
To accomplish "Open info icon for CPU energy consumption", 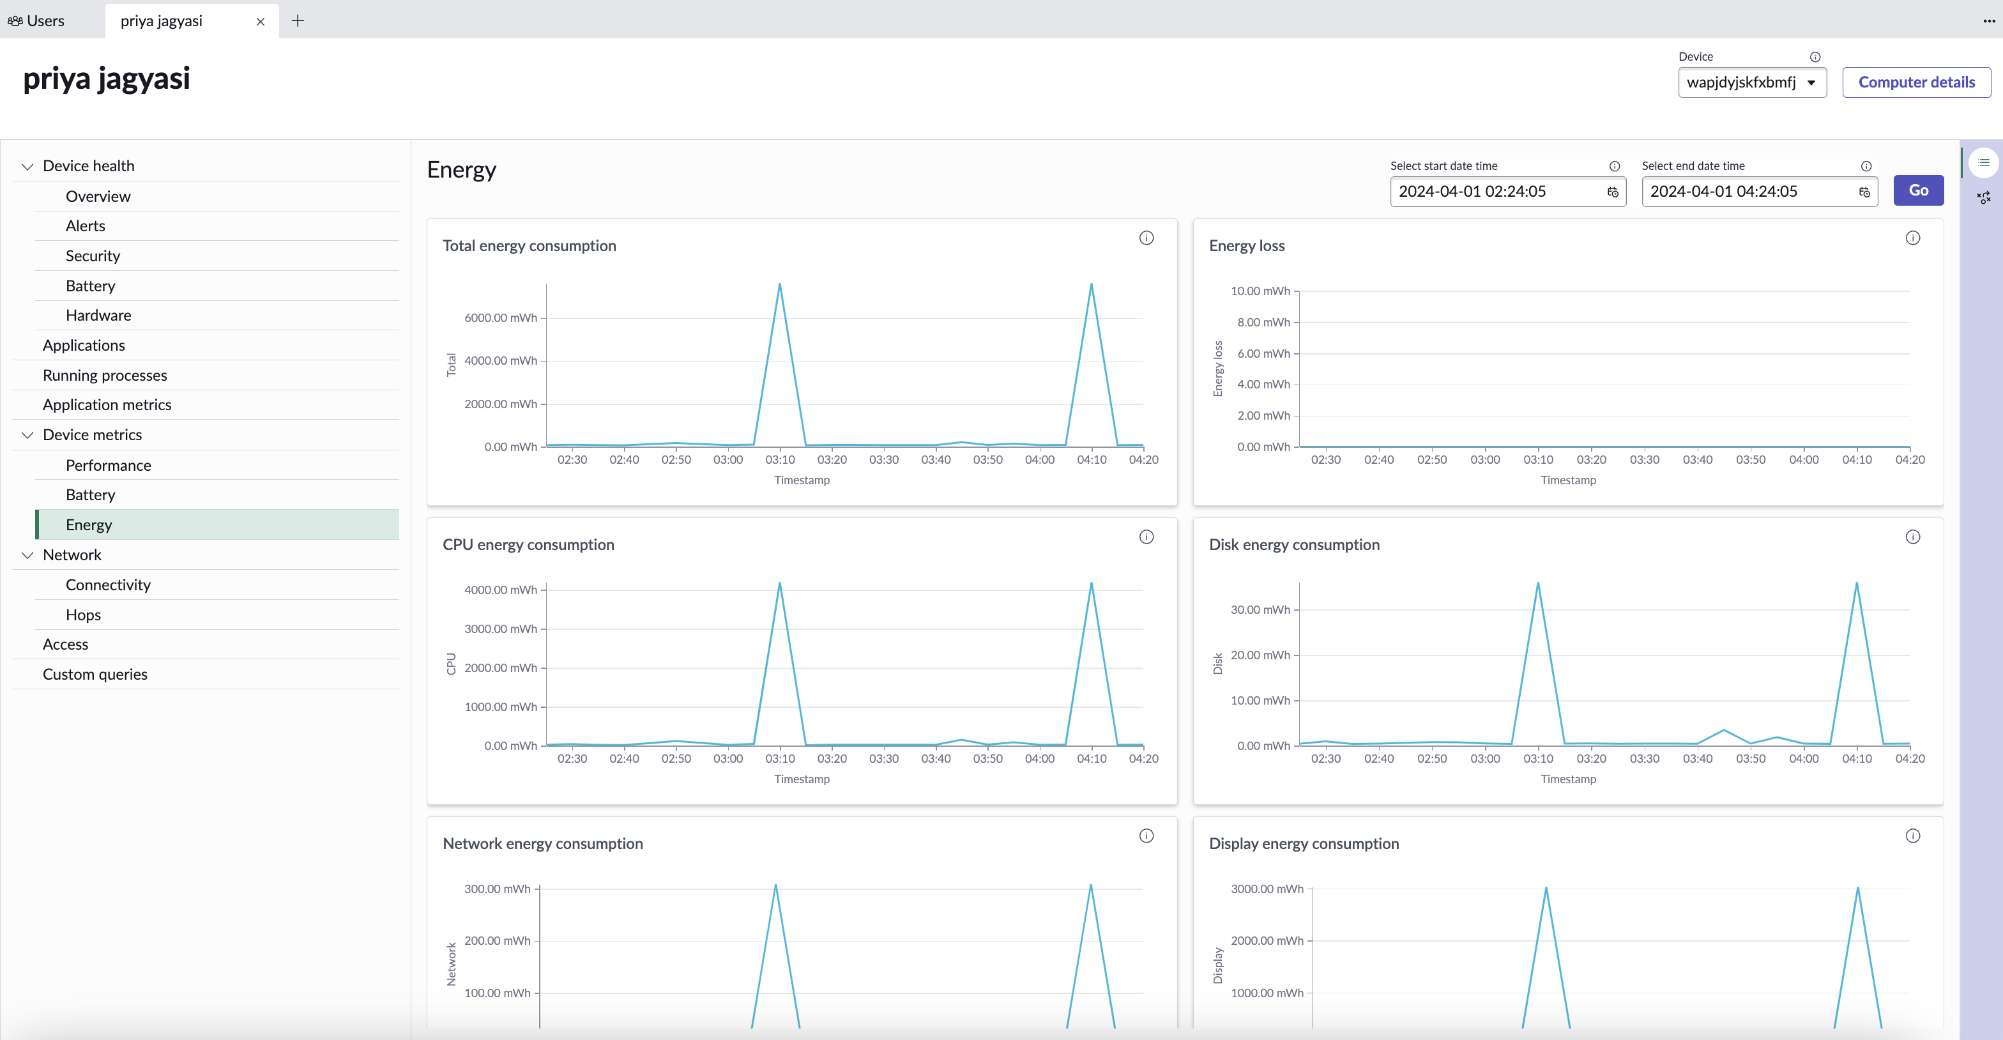I will pyautogui.click(x=1146, y=537).
